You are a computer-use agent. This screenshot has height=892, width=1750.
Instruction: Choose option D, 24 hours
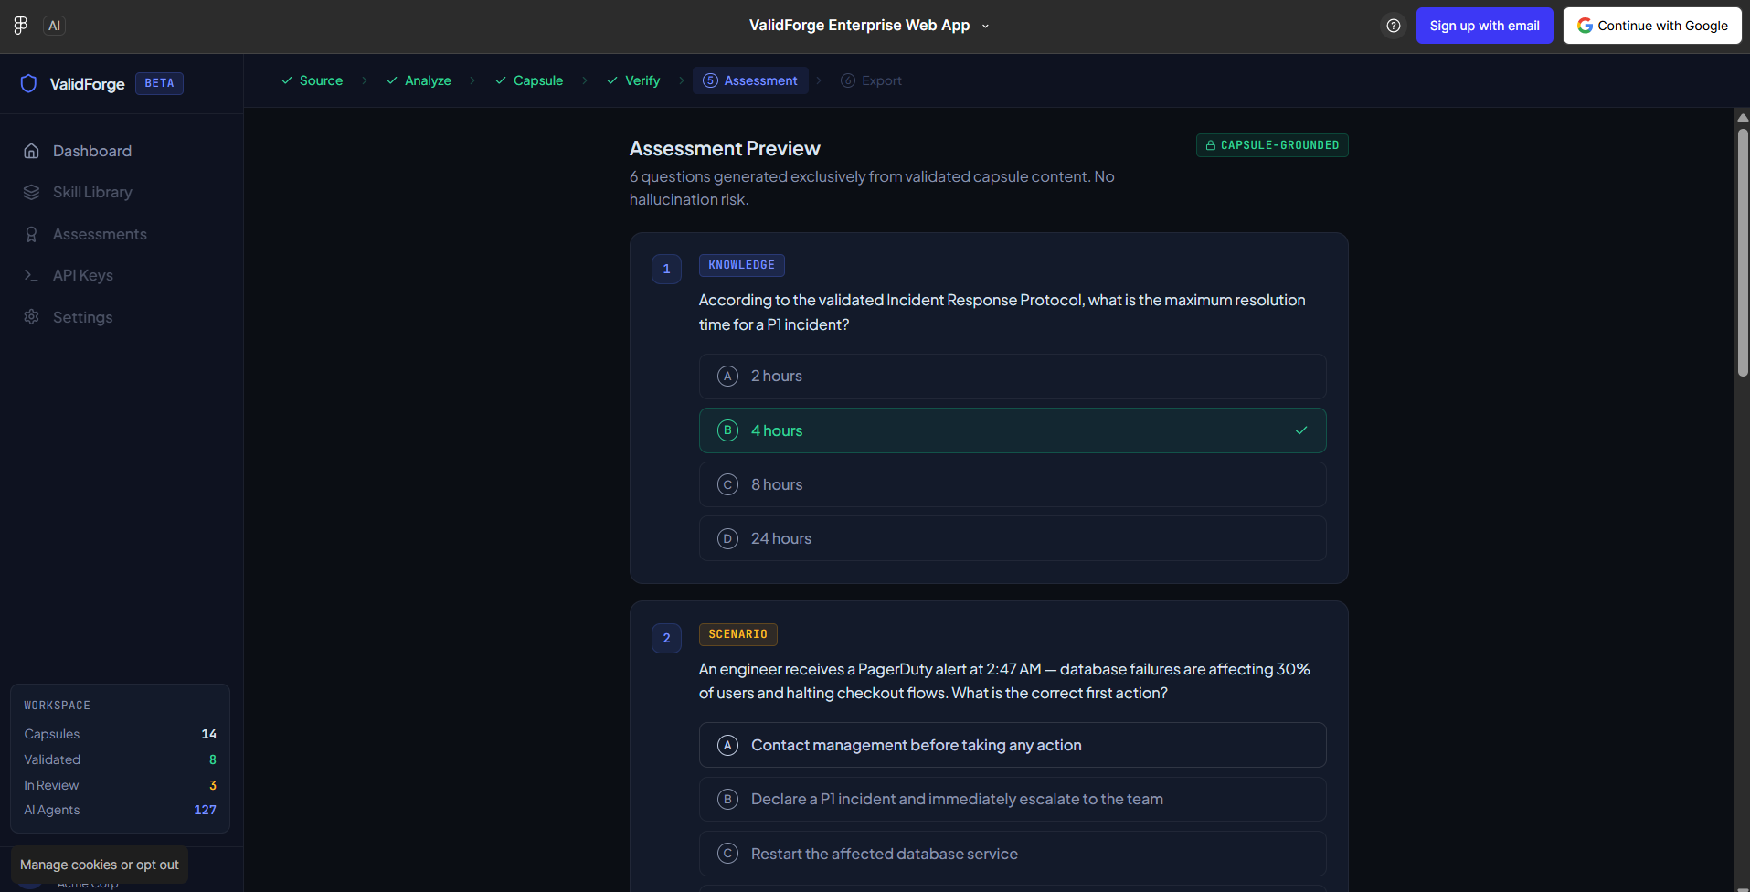point(1013,538)
